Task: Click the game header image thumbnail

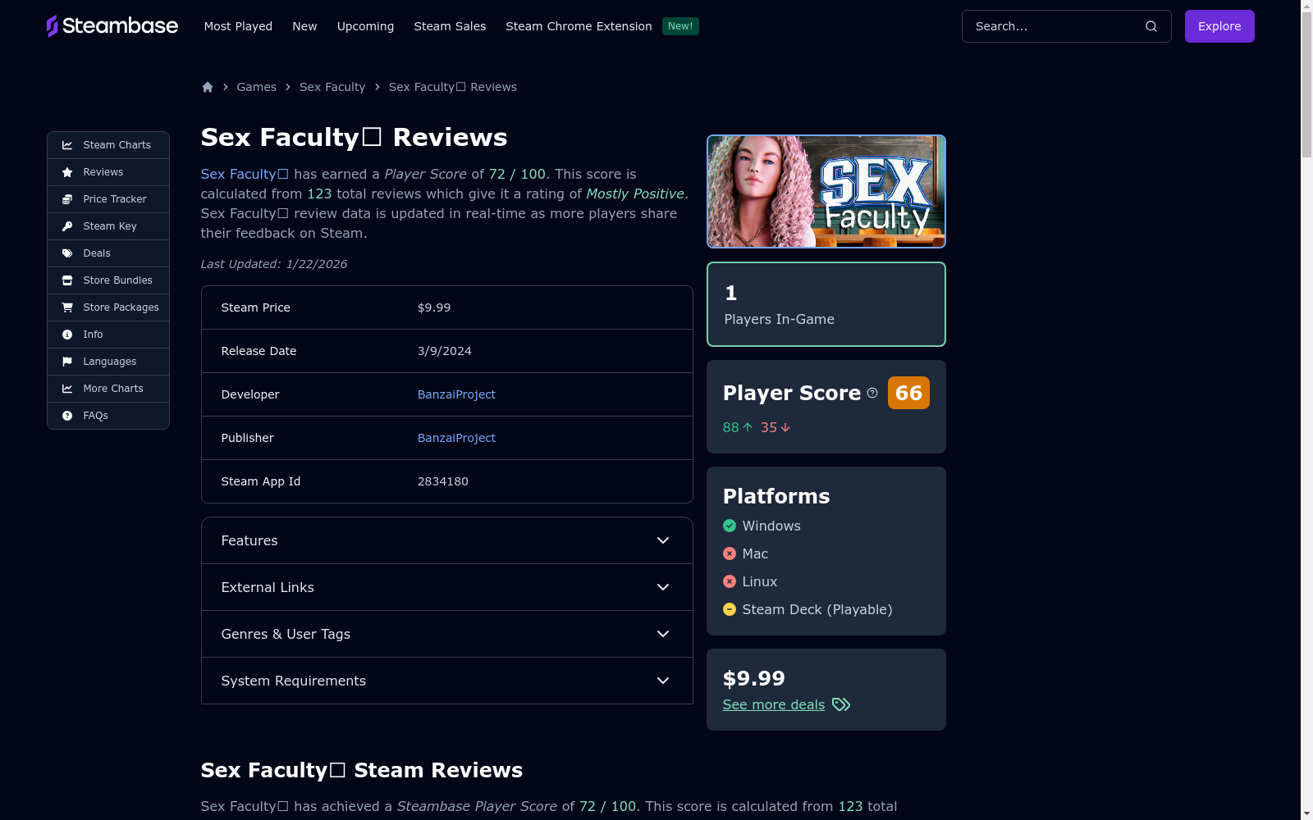Action: point(826,191)
